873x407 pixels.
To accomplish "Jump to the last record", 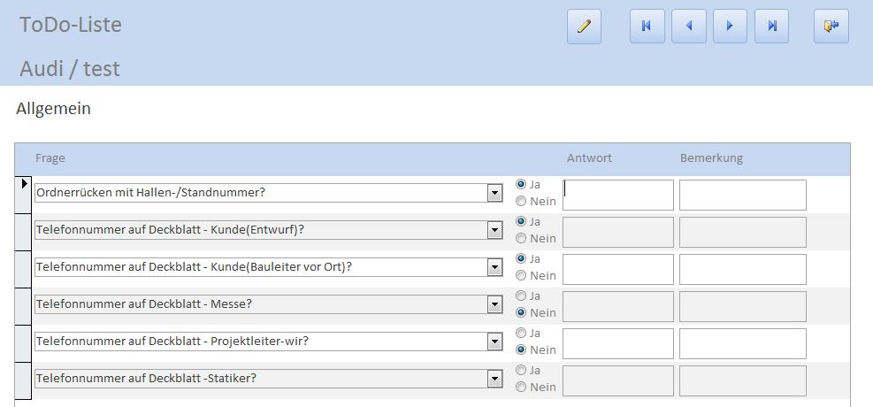I will click(771, 27).
